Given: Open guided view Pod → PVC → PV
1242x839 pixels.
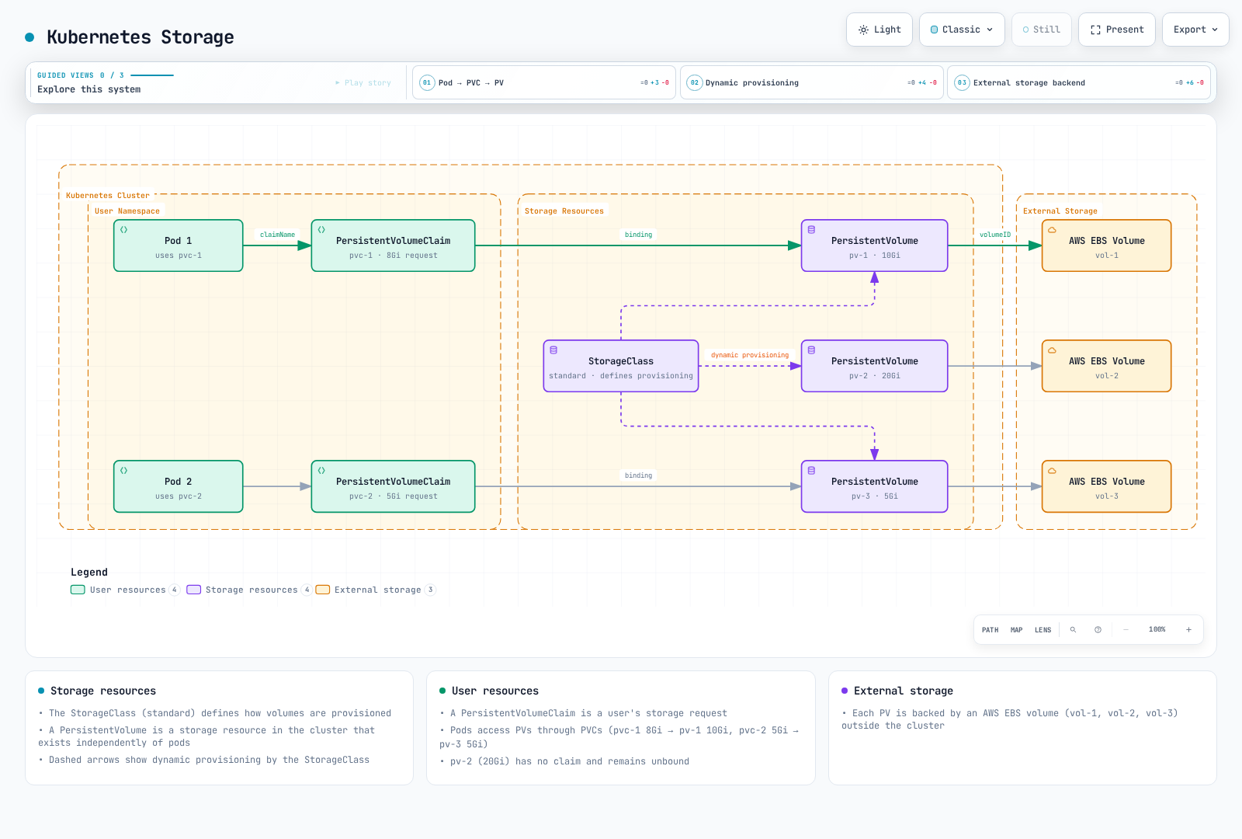Looking at the screenshot, I should coord(544,82).
